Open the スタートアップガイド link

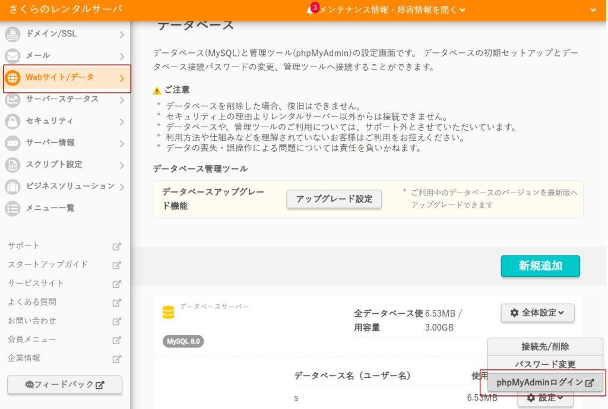(47, 265)
